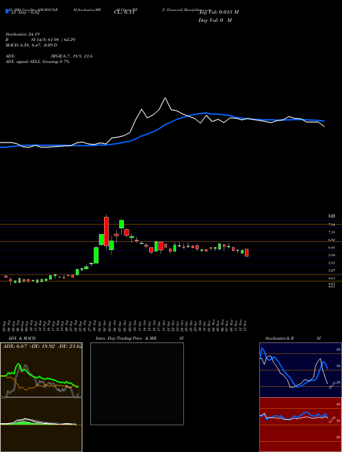Image resolution: width=342 pixels, height=452 pixels.
Task: Click the 5.53 price axis label
Action: click(332, 263)
